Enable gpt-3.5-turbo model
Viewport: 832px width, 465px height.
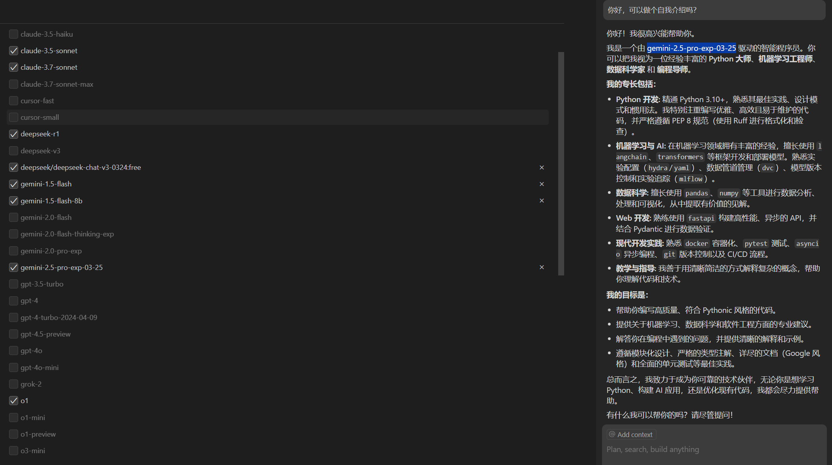tap(13, 284)
